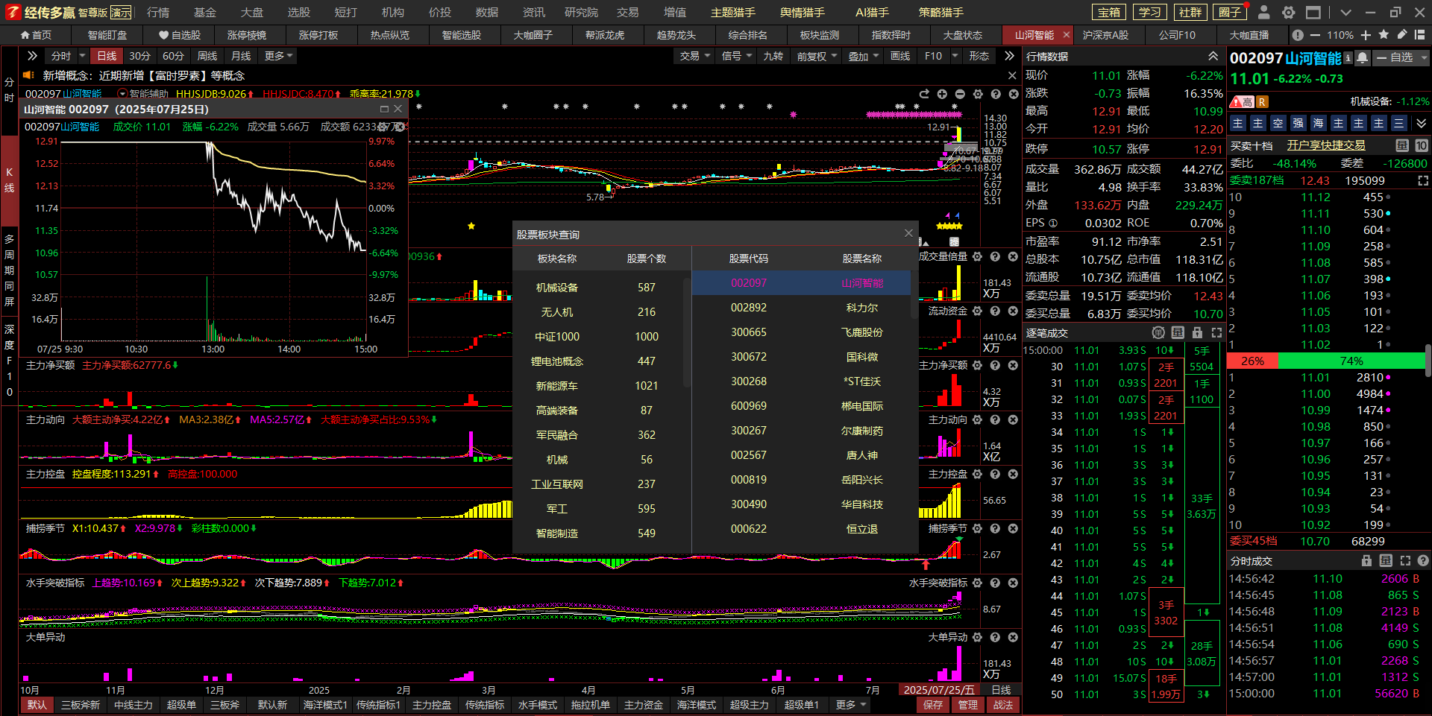Open the 叠加 overlay dropdown
Viewport: 1432px width, 716px height.
click(x=863, y=56)
